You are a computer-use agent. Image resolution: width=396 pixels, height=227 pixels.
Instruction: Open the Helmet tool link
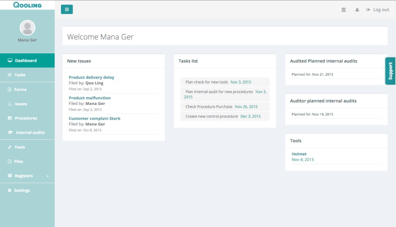pos(299,154)
